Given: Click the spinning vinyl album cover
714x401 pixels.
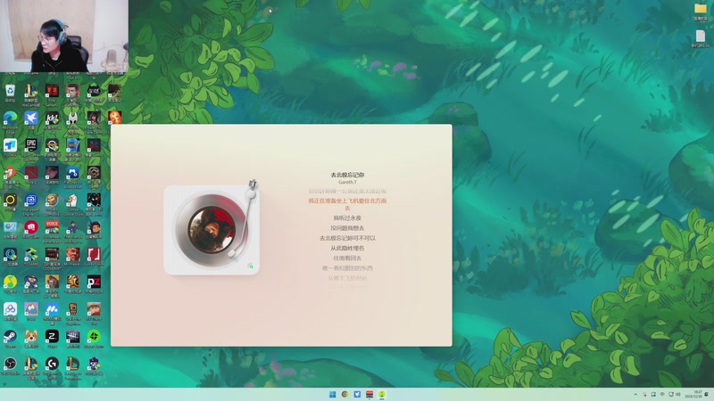Looking at the screenshot, I should click(x=212, y=230).
